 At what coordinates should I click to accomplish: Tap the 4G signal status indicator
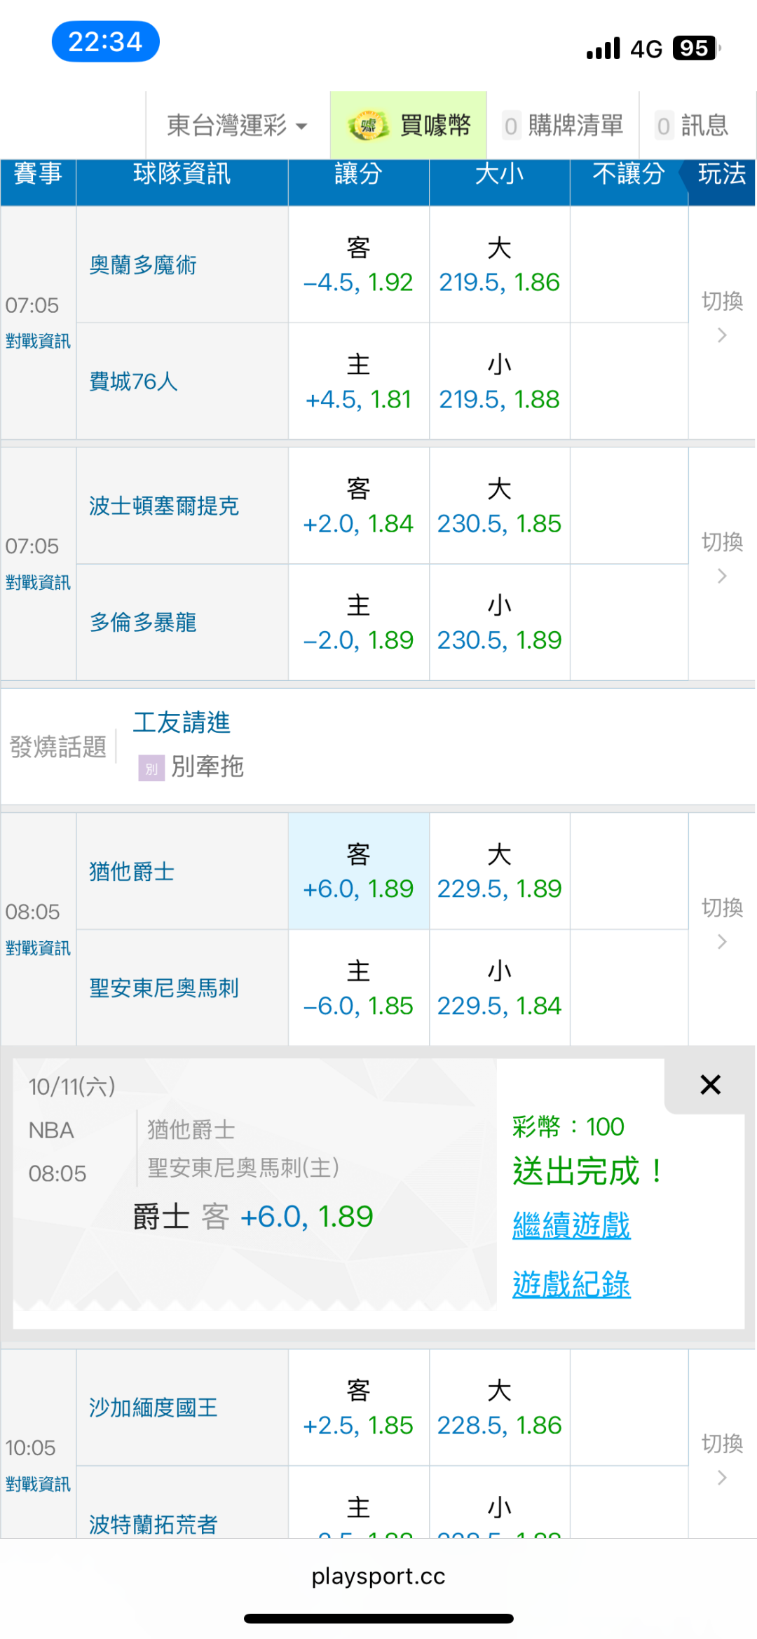pyautogui.click(x=646, y=48)
